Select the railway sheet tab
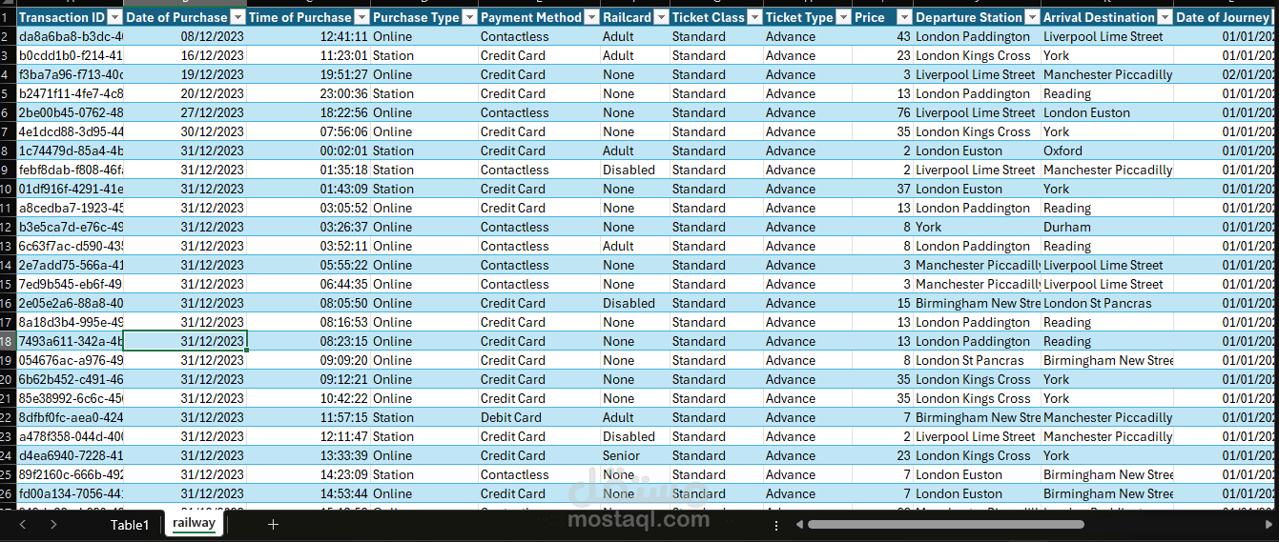This screenshot has width=1279, height=542. tap(194, 524)
